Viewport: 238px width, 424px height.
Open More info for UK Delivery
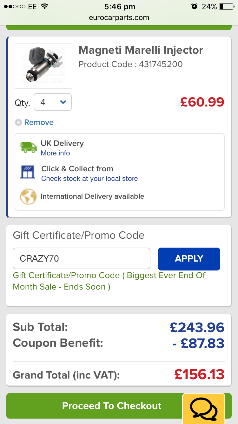[55, 153]
